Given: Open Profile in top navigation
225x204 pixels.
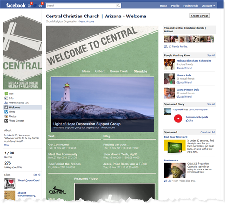Looking at the screenshot, I should (x=175, y=6).
